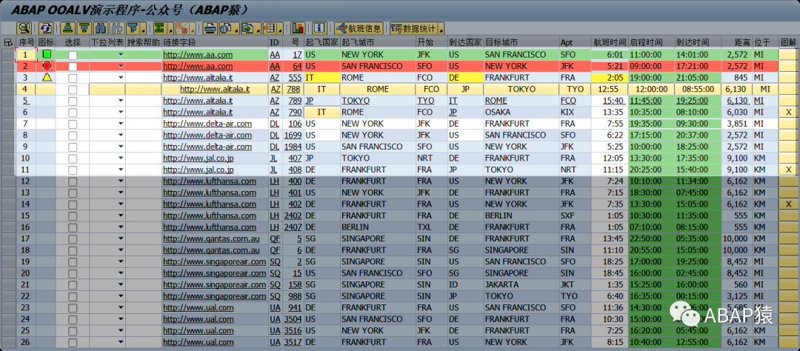This screenshot has width=800, height=351.
Task: Open the 下拉列表 dropdown in row 9
Action: point(121,147)
